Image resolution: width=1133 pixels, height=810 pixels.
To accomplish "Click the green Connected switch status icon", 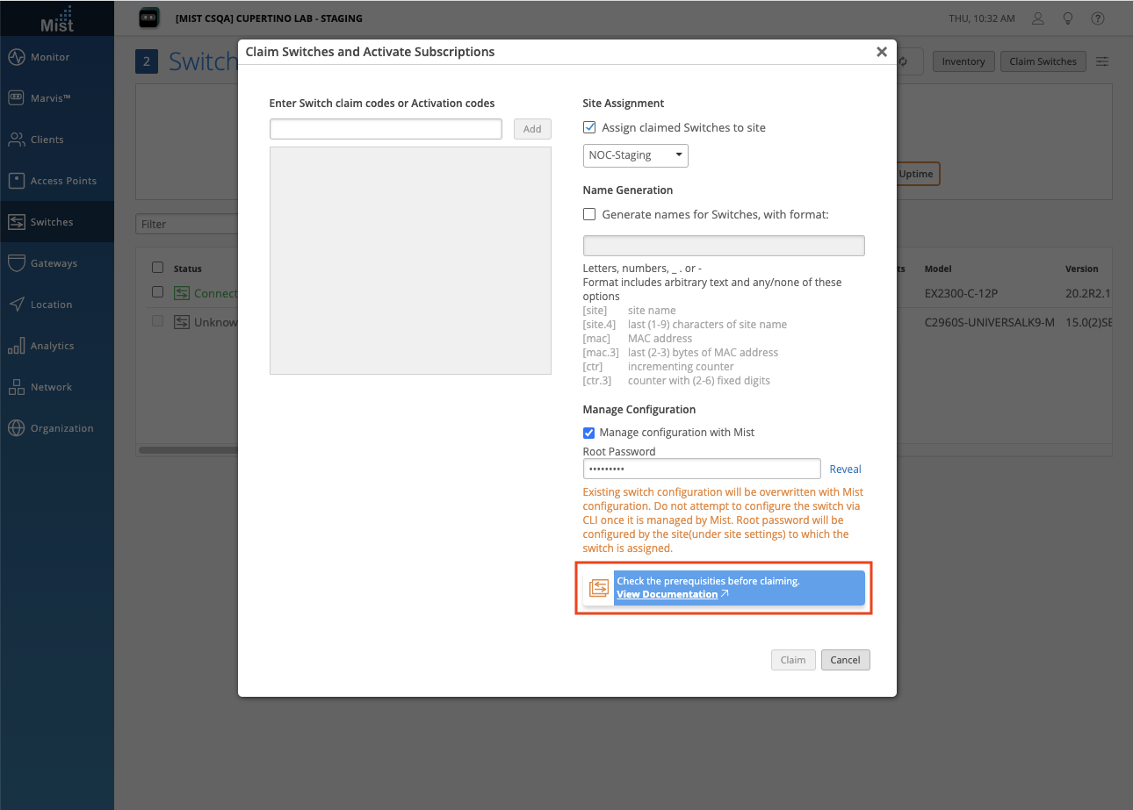I will pyautogui.click(x=182, y=293).
